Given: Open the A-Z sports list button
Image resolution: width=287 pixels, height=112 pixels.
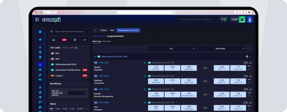Looking at the screenshot, I should (84, 40).
